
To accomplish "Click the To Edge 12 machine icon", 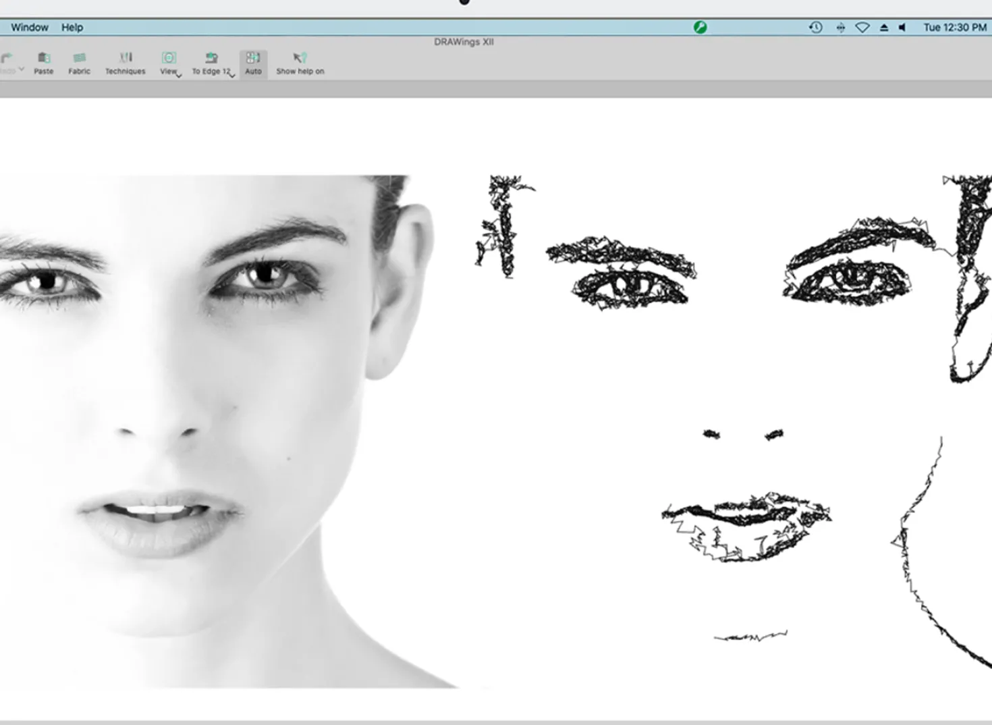I will click(211, 58).
